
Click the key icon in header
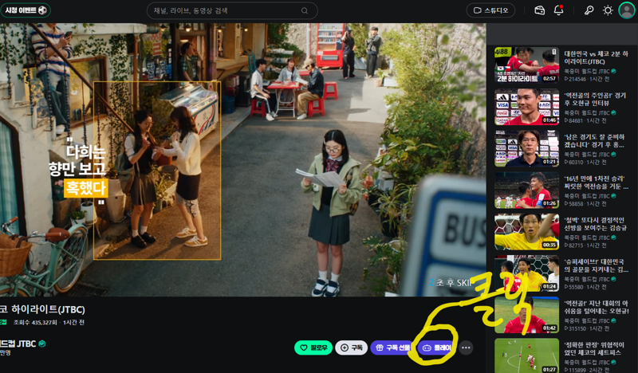(x=589, y=10)
